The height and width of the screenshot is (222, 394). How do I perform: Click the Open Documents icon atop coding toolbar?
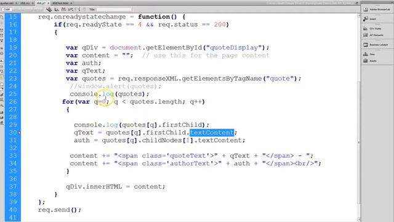coord(2,17)
